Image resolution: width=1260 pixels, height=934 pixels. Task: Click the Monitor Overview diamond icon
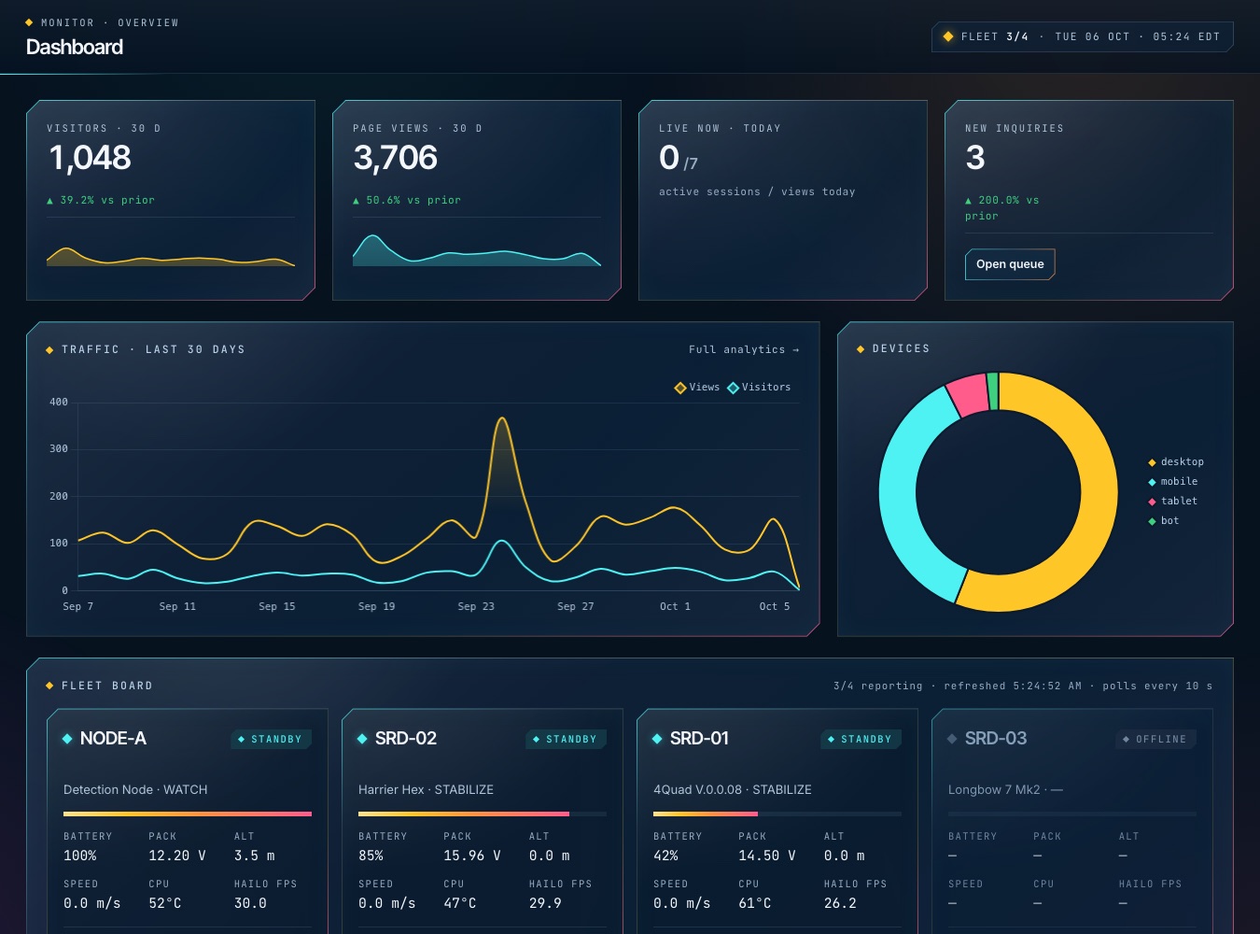pyautogui.click(x=29, y=22)
